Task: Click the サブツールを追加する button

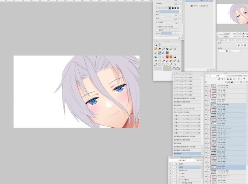Action: [199, 6]
